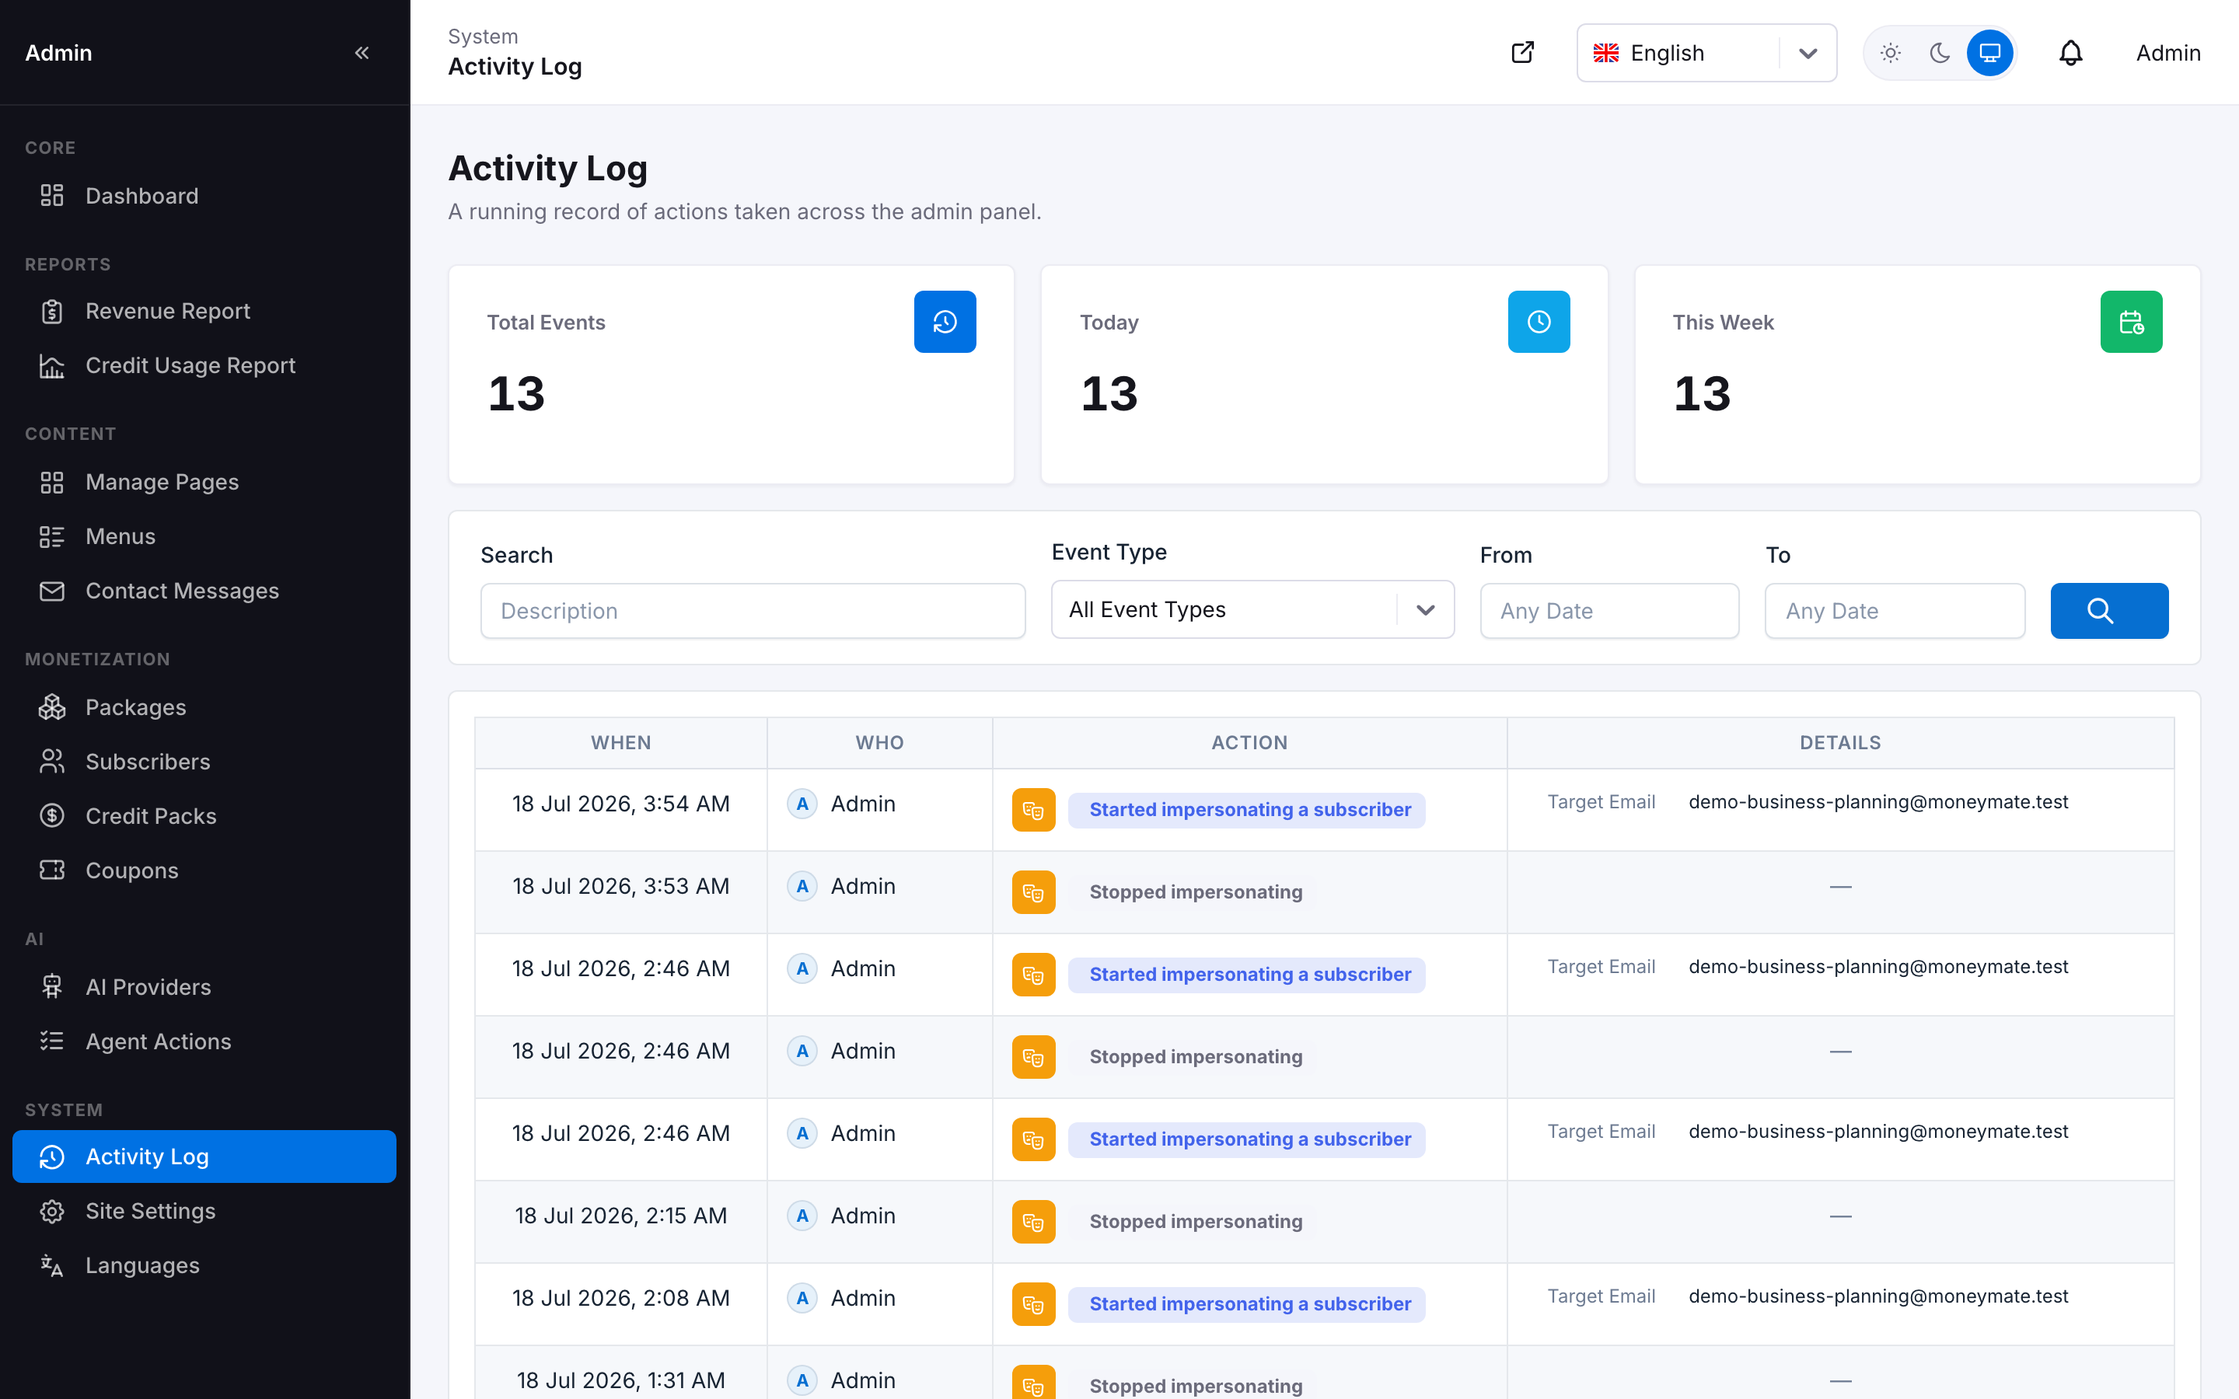This screenshot has width=2239, height=1399.
Task: Click the Subscribers people icon
Action: coord(52,762)
